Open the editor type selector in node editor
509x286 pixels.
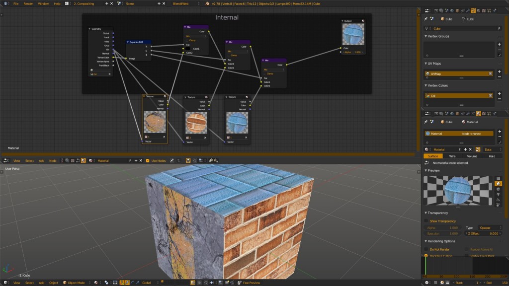point(5,160)
